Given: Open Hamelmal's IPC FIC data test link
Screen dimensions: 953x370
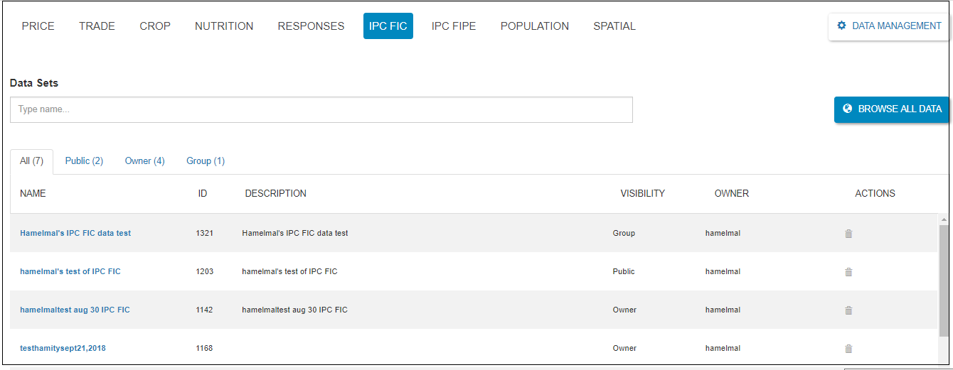Looking at the screenshot, I should pos(75,234).
